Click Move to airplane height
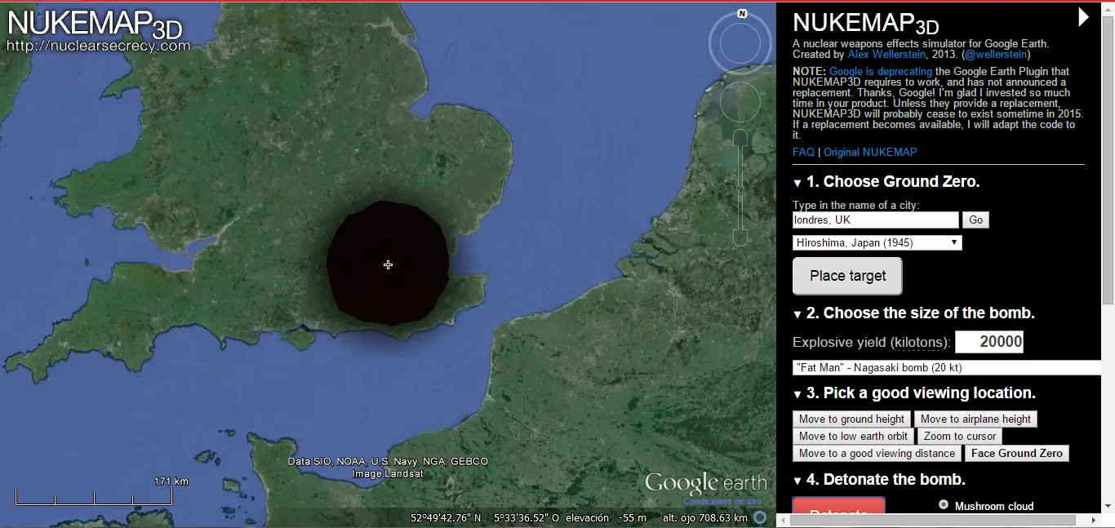The height and width of the screenshot is (528, 1115). (975, 419)
